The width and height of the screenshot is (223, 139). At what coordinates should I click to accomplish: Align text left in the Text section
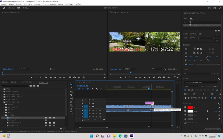pyautogui.click(x=185, y=90)
